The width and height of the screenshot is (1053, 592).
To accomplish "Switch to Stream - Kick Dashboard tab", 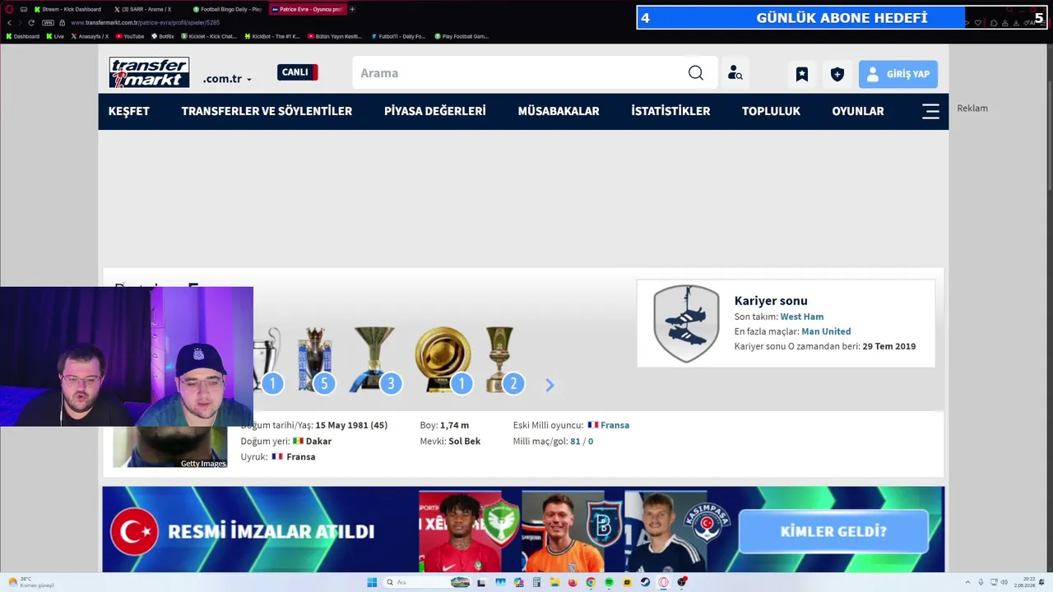I will click(67, 9).
